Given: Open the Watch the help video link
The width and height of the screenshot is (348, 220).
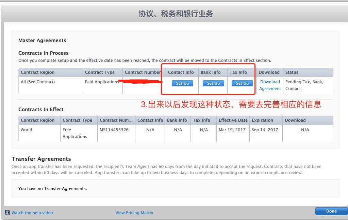Looking at the screenshot, I should tap(32, 213).
